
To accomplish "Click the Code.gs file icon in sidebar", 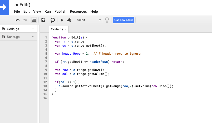I will point(3,29).
